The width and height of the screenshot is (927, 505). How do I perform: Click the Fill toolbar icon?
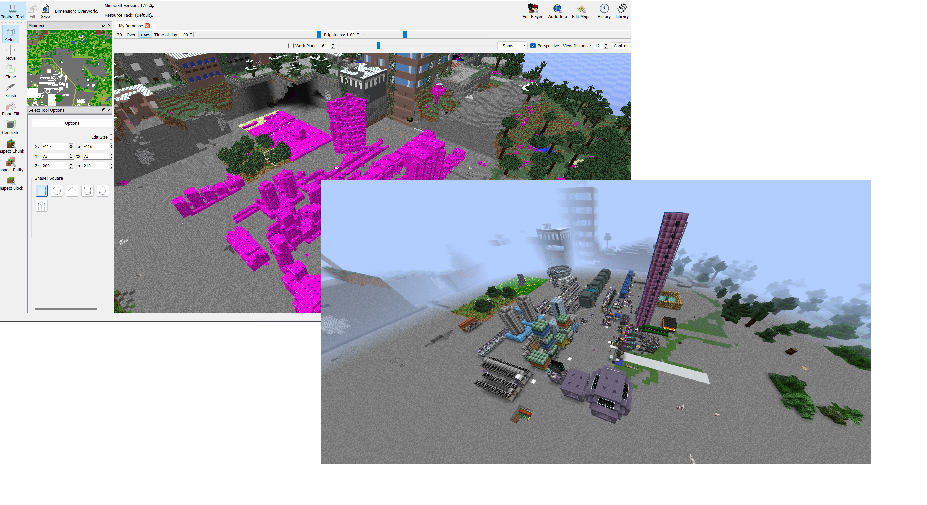pyautogui.click(x=33, y=11)
